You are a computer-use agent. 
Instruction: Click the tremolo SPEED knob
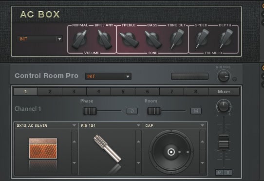[x=202, y=39]
